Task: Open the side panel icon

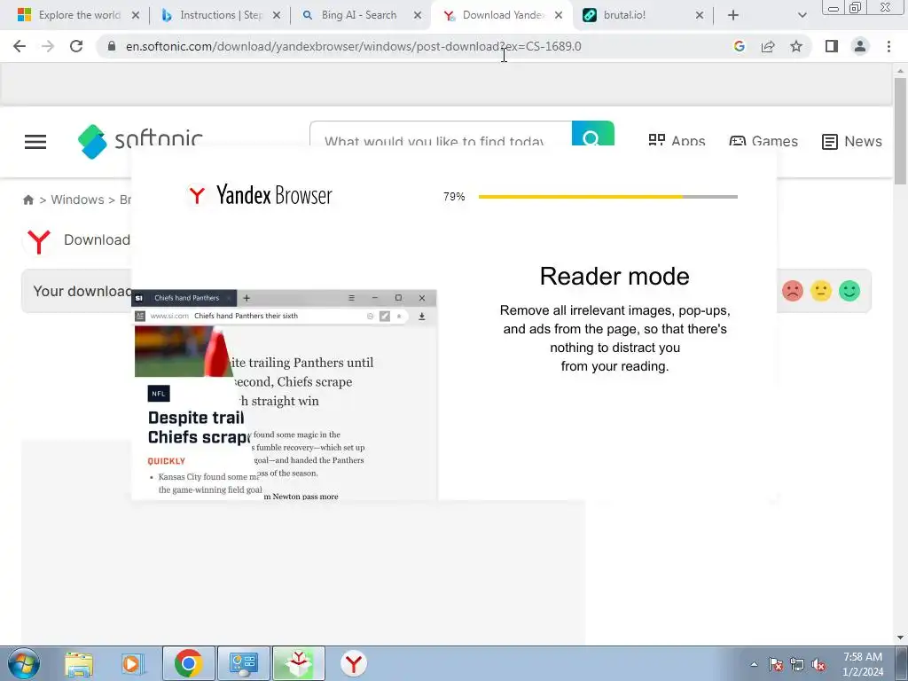Action: pyautogui.click(x=832, y=46)
